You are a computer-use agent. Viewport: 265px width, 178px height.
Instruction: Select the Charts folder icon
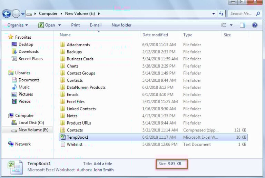click(x=62, y=66)
